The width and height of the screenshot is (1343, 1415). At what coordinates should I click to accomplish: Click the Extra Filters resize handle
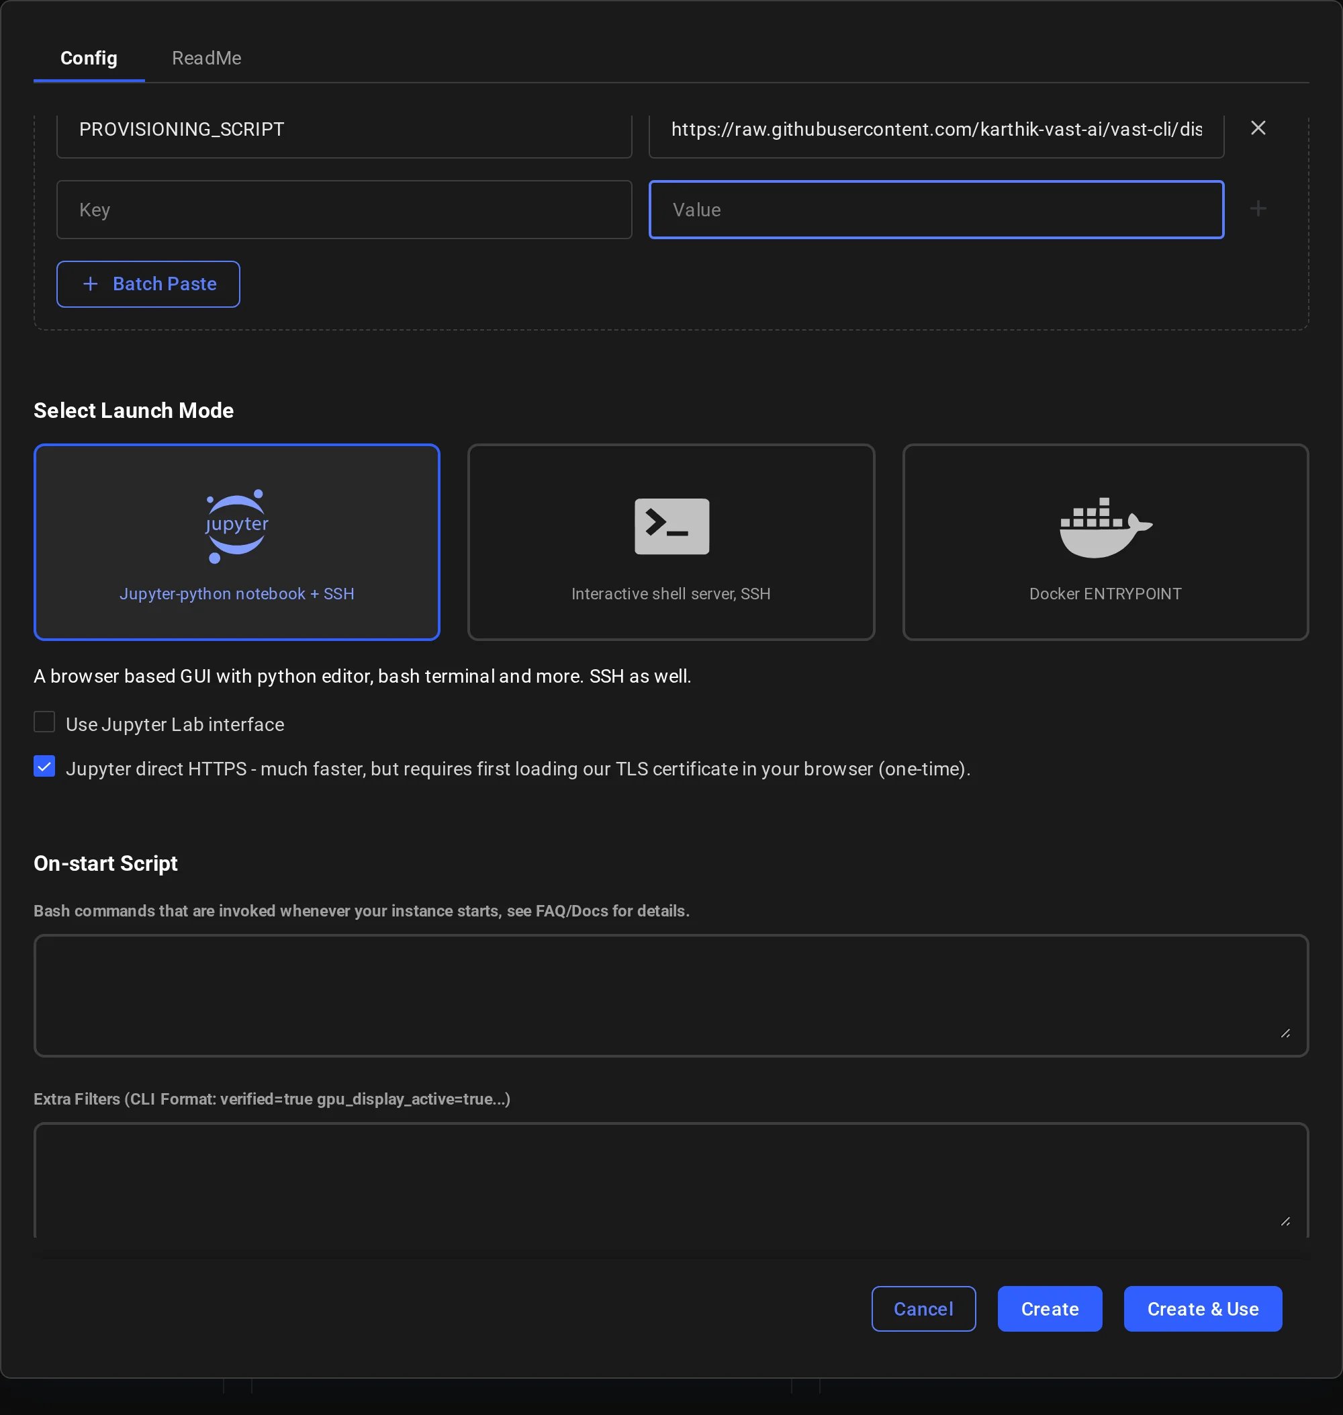click(1285, 1221)
